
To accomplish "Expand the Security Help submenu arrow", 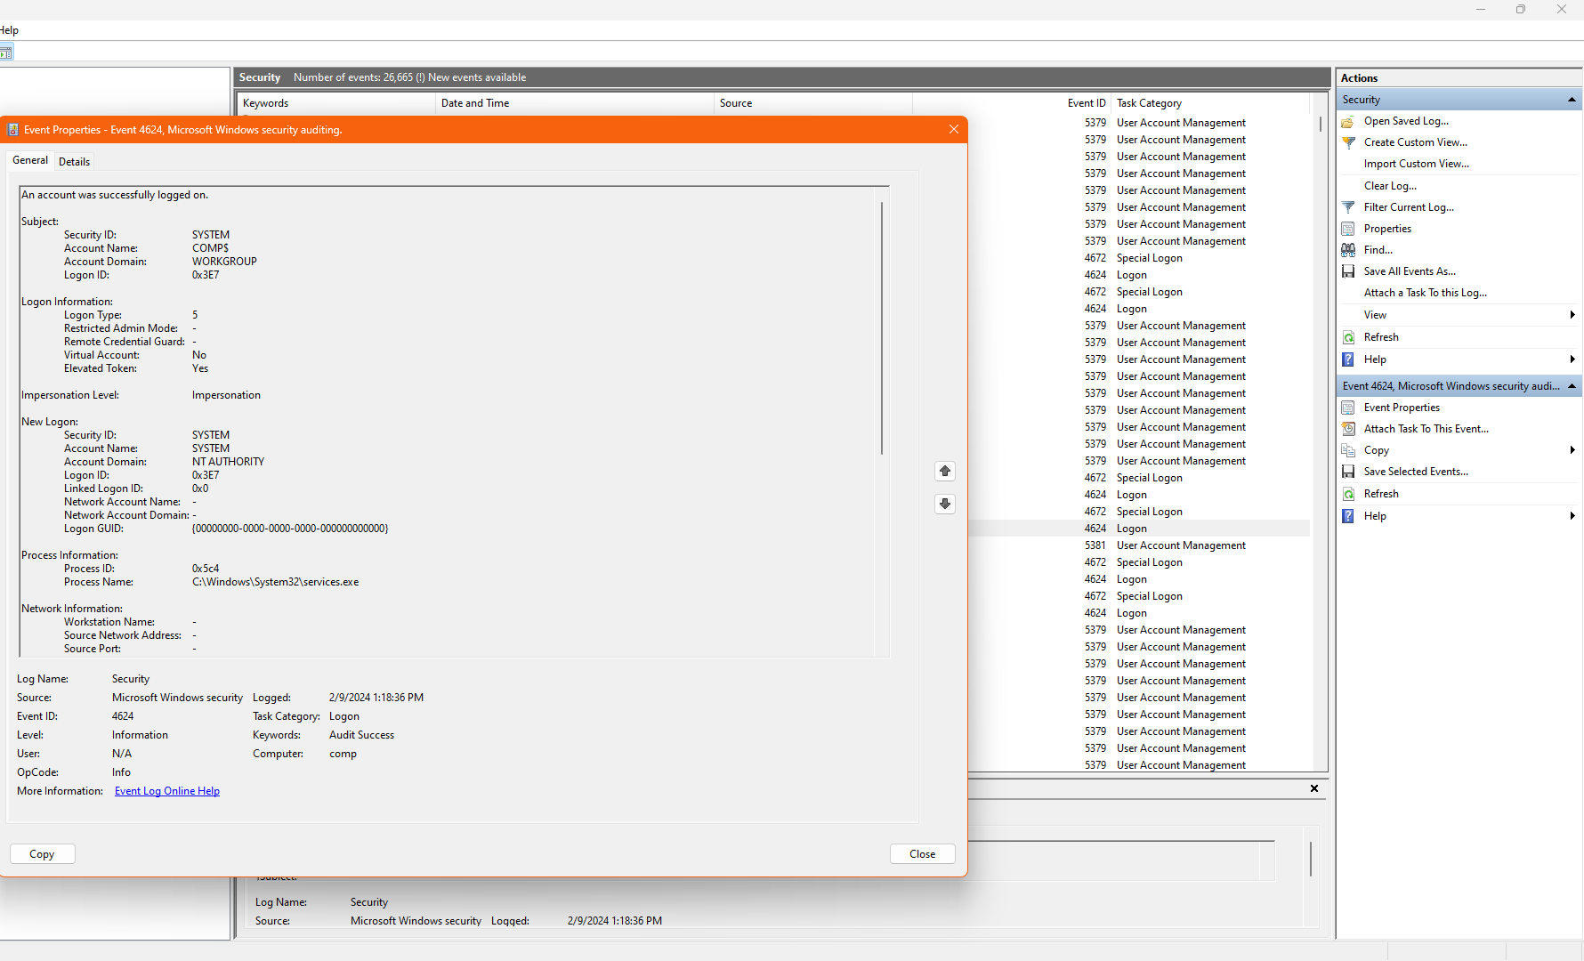I will click(1572, 359).
